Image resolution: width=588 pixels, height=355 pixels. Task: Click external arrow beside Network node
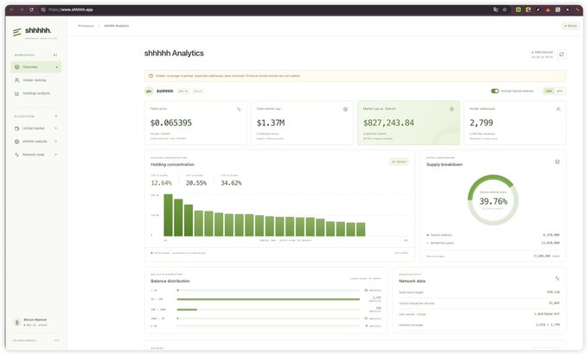tap(56, 155)
